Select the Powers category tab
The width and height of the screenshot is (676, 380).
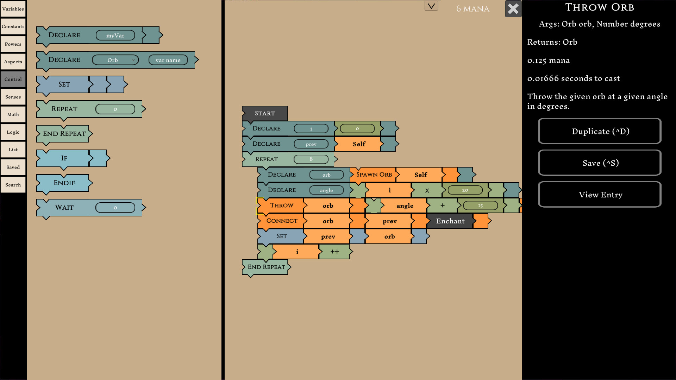(x=13, y=44)
